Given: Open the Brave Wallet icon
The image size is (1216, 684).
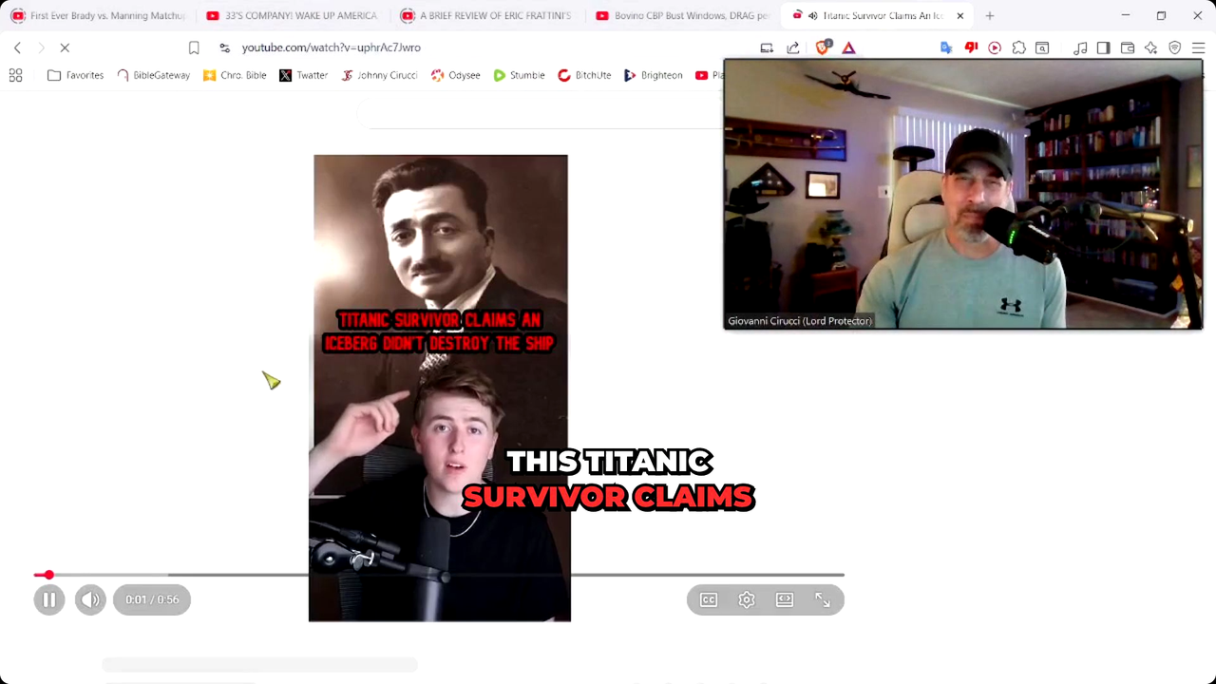Looking at the screenshot, I should (x=1128, y=47).
